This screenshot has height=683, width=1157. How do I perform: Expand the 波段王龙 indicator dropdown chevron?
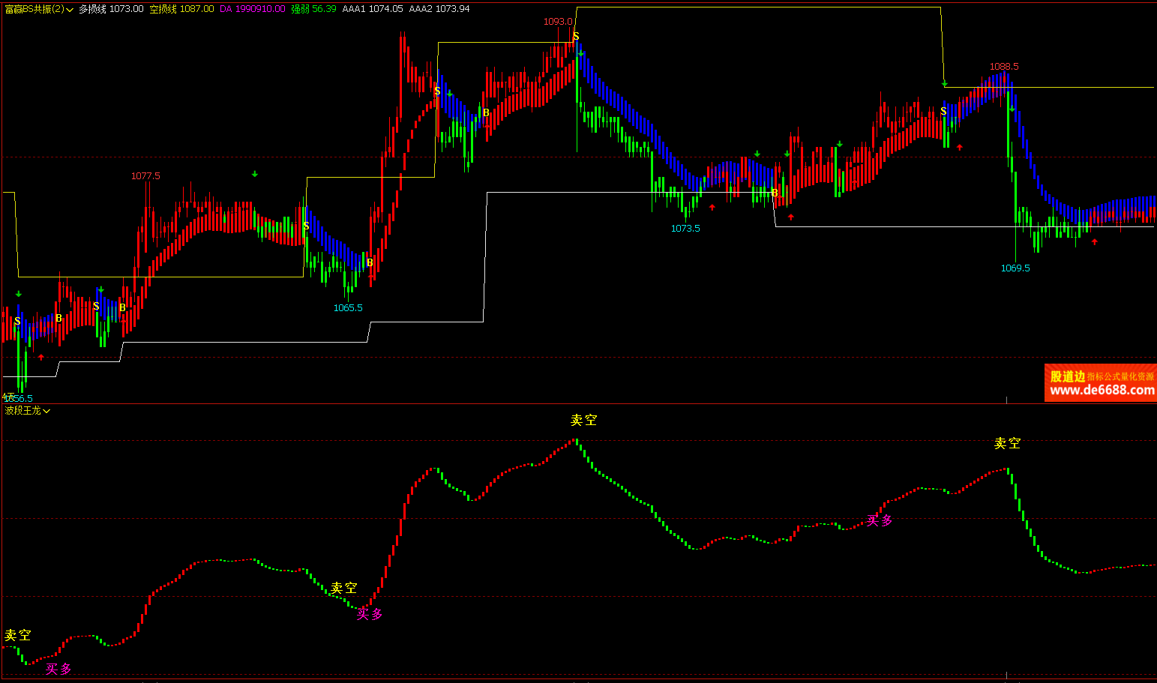pyautogui.click(x=46, y=411)
